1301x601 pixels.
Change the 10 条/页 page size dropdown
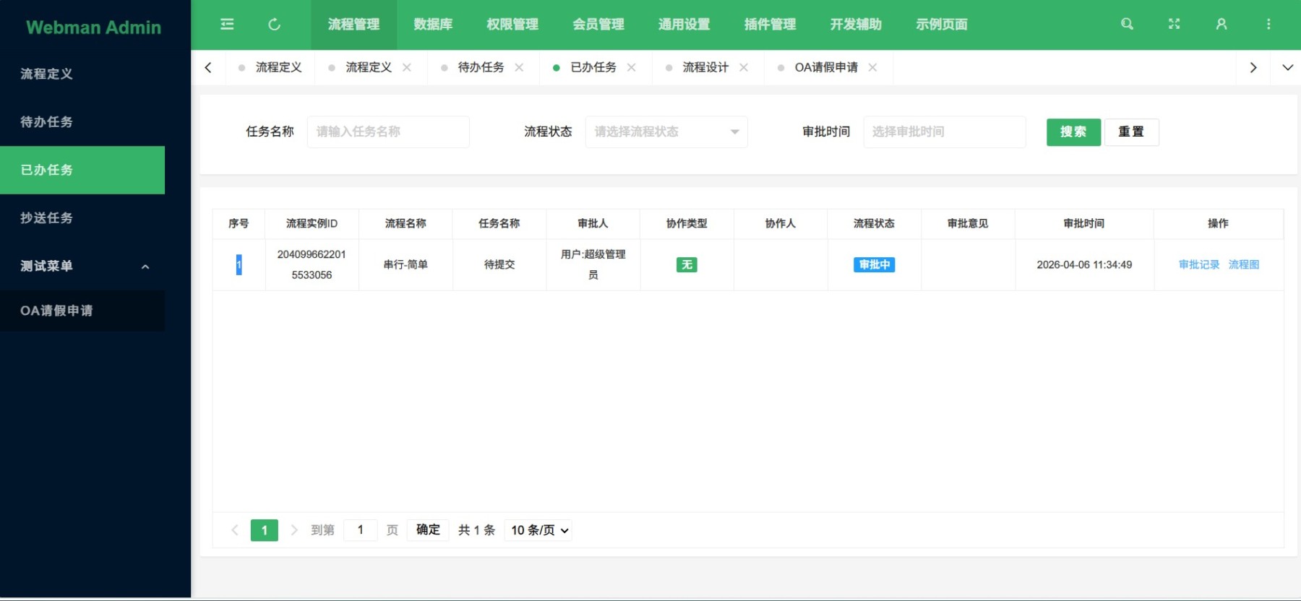pos(539,530)
